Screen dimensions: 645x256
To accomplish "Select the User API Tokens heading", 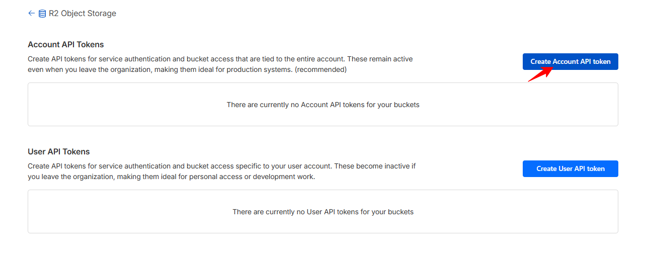I will point(59,151).
